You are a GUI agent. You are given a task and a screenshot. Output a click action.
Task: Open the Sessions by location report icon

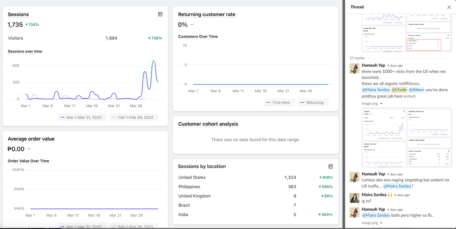[330, 167]
